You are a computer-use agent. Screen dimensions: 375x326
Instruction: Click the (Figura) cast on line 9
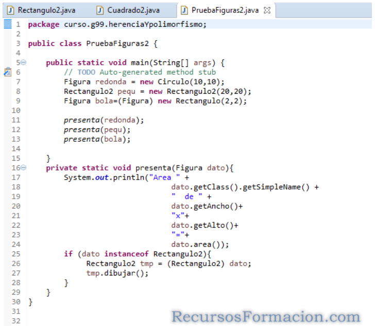pos(135,101)
